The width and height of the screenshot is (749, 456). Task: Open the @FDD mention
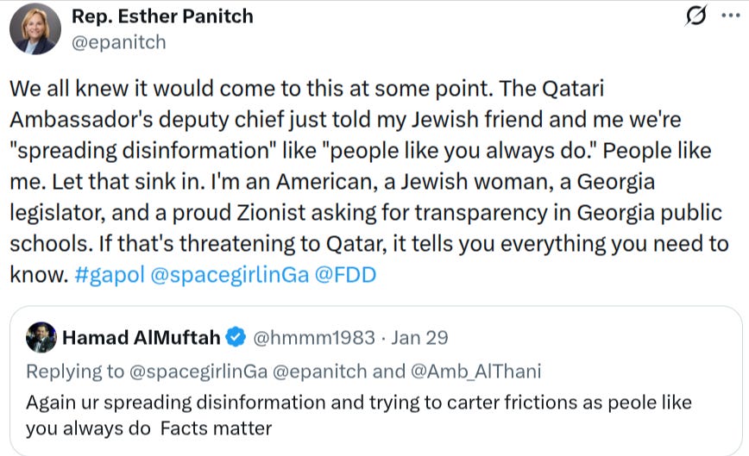345,275
